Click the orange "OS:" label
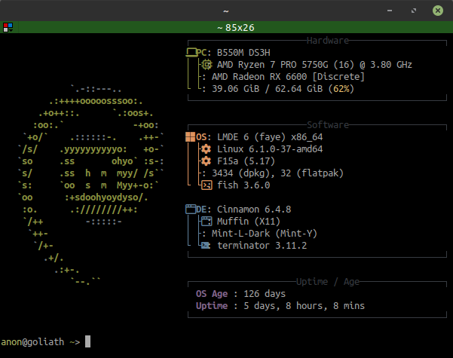 [204, 137]
